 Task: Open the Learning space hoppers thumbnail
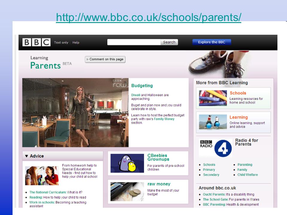(x=213, y=122)
